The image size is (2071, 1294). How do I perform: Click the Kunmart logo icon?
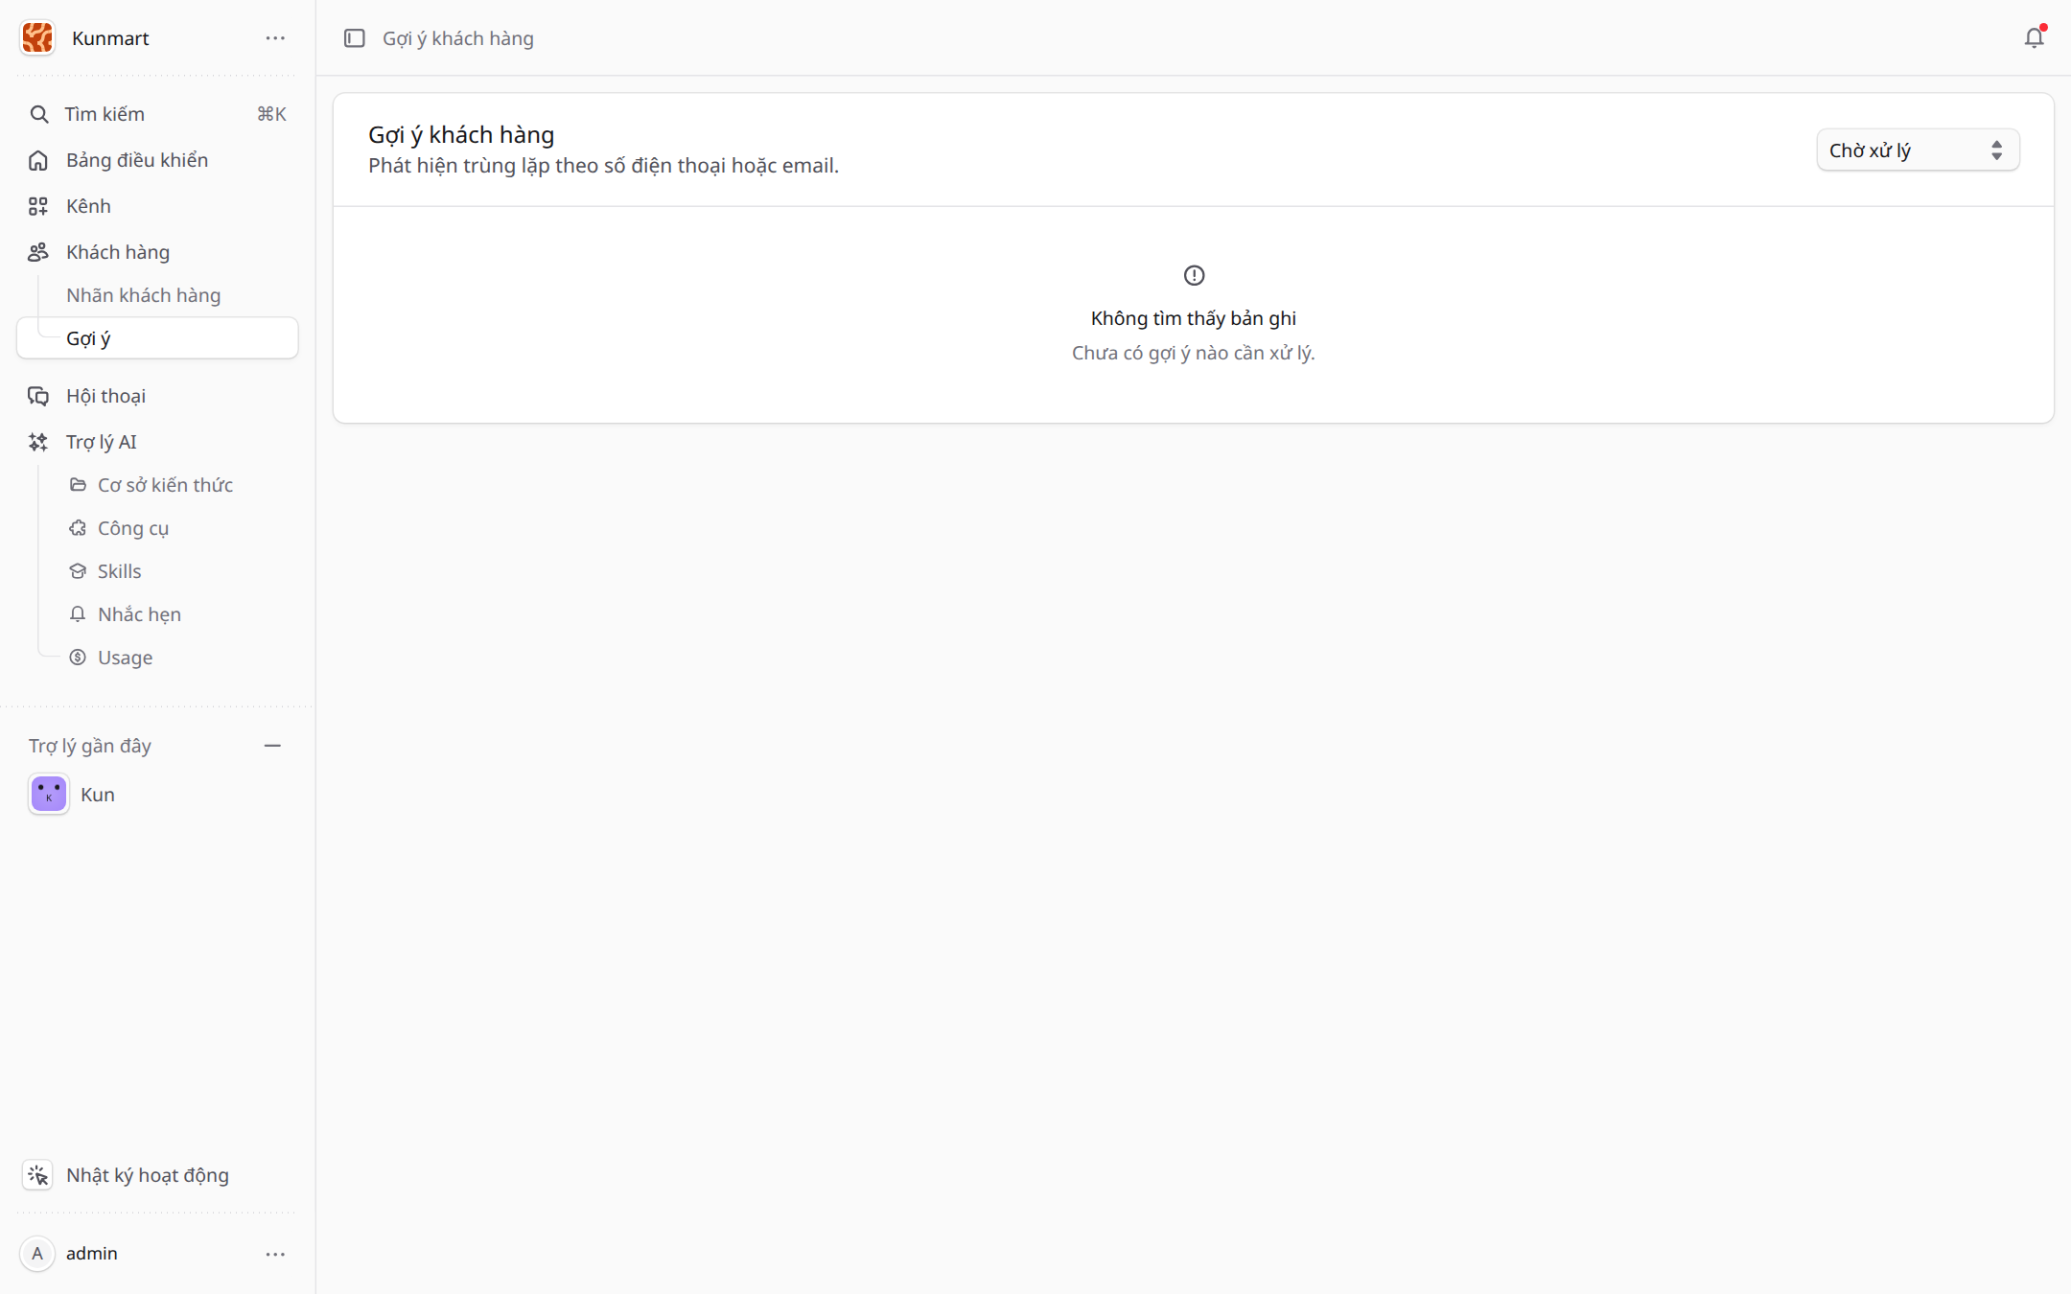tap(37, 37)
